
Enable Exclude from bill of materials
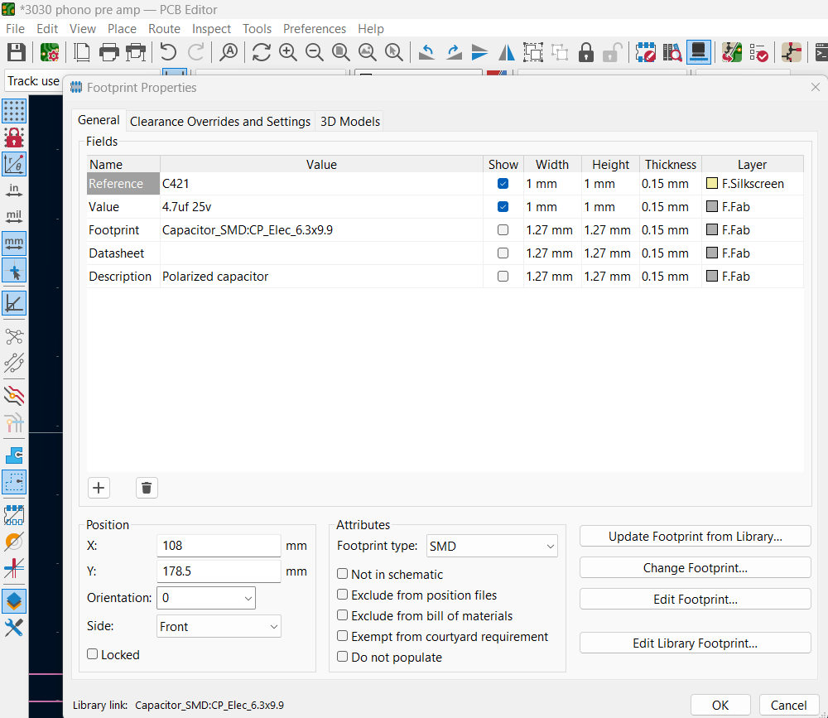[x=343, y=615]
